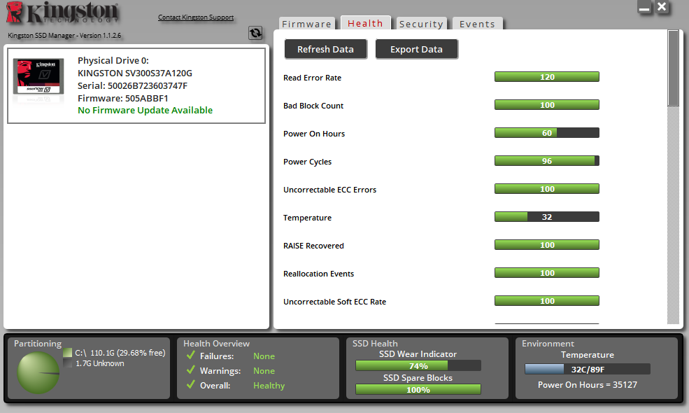
Task: Click the SSD Wear Indicator bar
Action: coord(418,365)
